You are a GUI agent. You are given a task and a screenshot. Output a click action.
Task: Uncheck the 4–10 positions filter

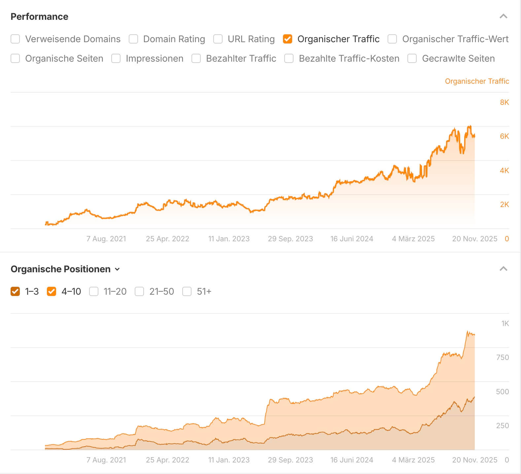coord(52,291)
